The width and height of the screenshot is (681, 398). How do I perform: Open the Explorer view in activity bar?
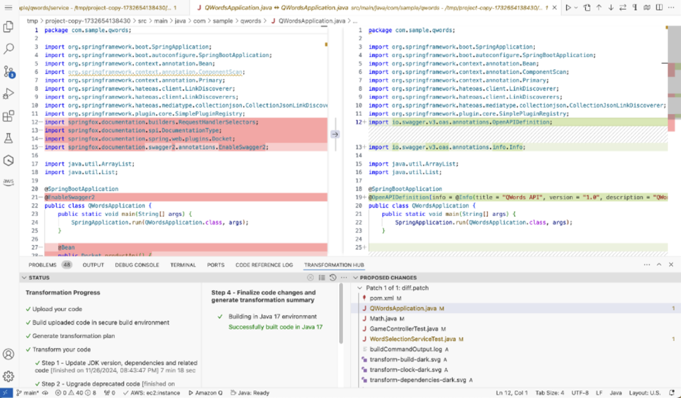point(9,27)
